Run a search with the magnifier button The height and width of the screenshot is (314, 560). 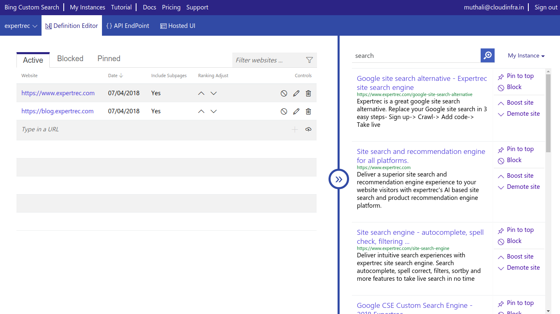click(x=487, y=55)
